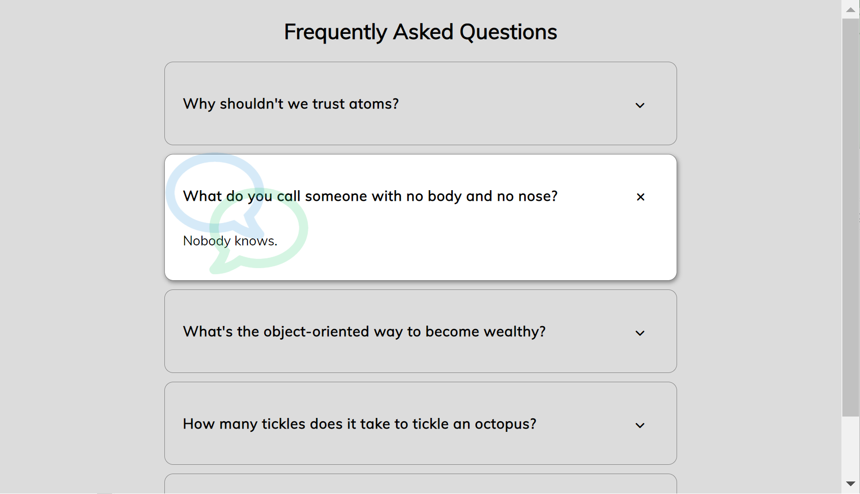Expand the "Why shouldn't we trust atoms?" chevron

click(x=640, y=105)
